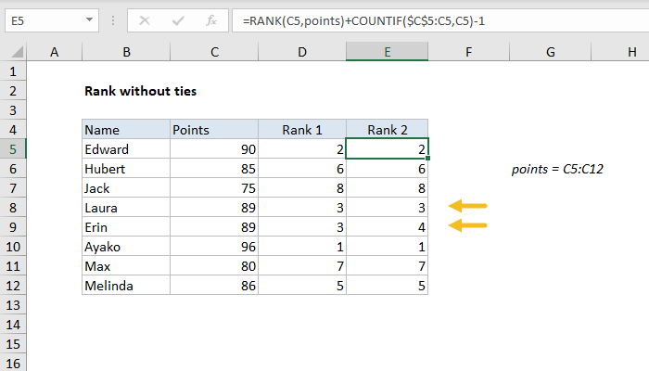Select row 4 header

click(13, 130)
